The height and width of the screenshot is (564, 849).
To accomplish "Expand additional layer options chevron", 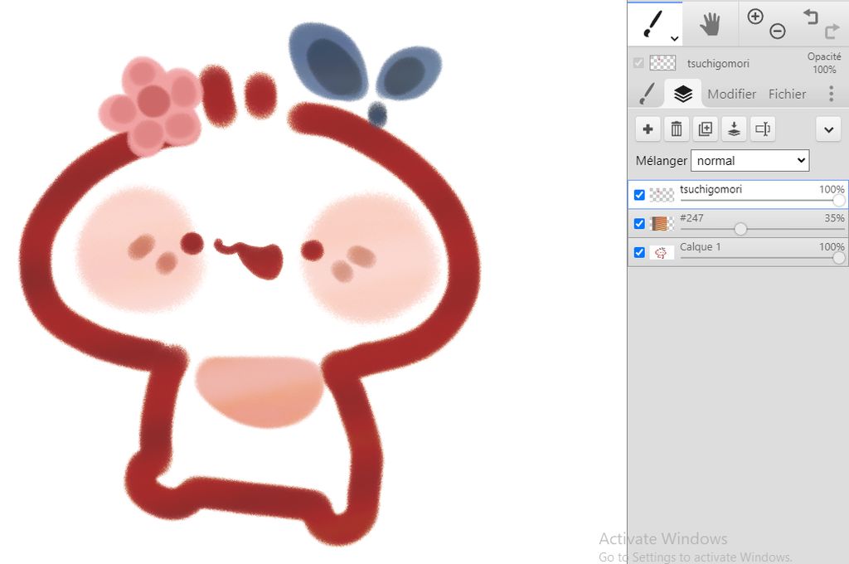I will pos(828,129).
